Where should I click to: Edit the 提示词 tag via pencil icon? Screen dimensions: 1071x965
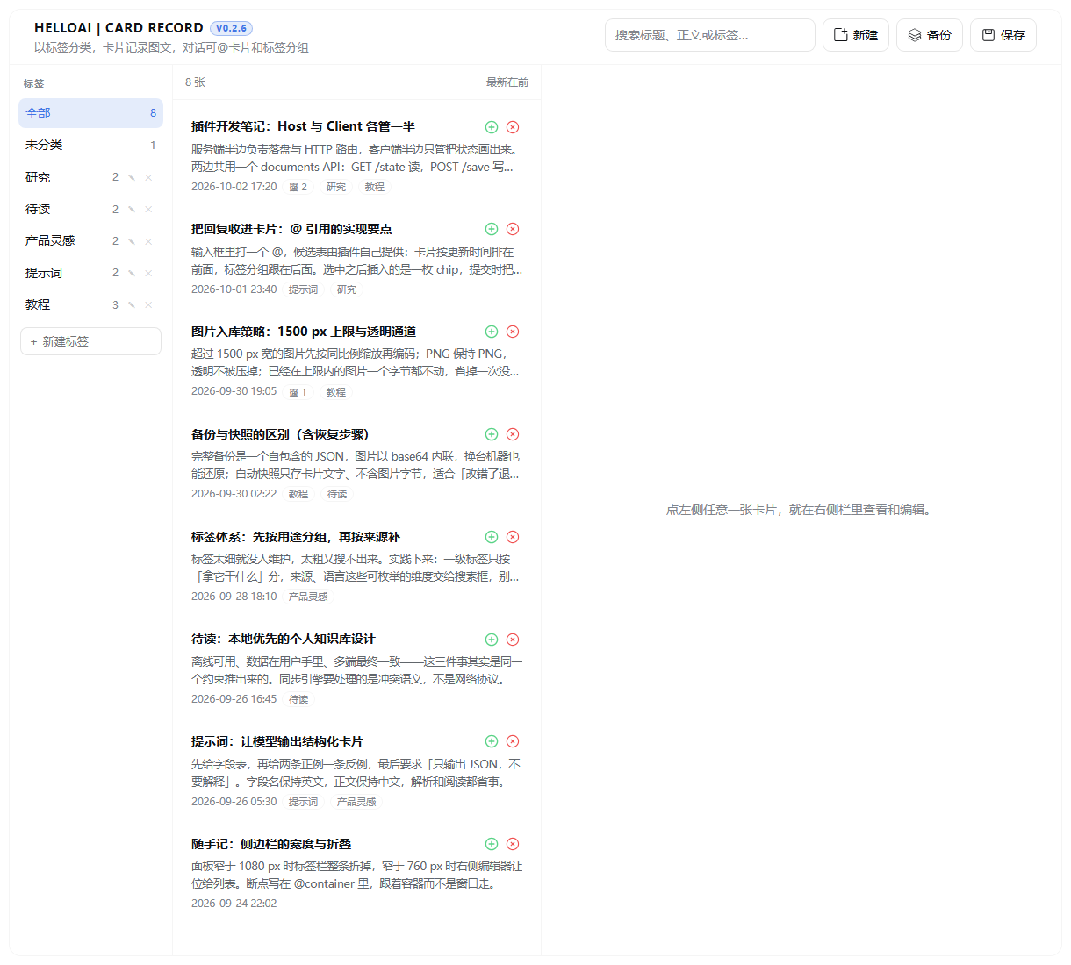(132, 273)
